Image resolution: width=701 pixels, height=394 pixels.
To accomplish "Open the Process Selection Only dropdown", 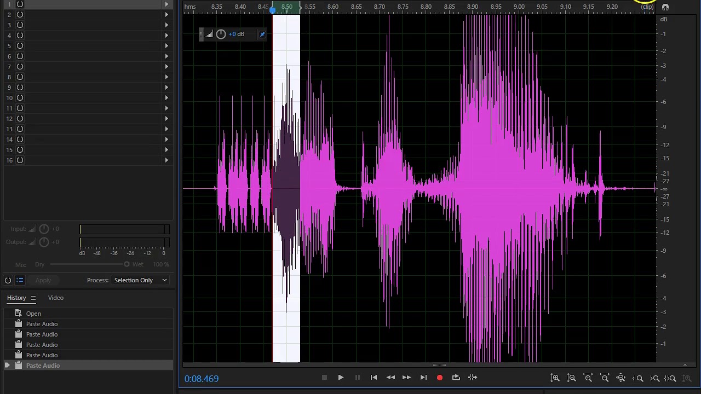I will [140, 280].
